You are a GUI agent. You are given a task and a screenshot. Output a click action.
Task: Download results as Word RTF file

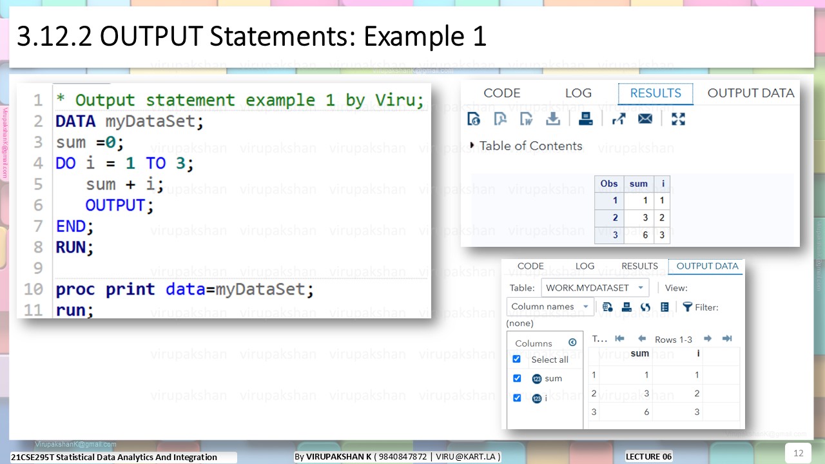526,119
